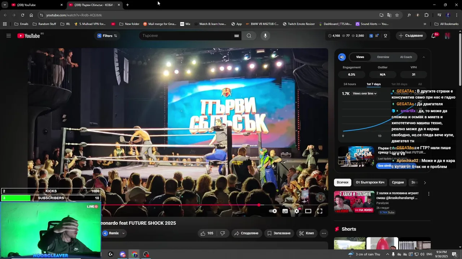462x259 pixels.
Task: Click the search magnifier button
Action: (249, 36)
